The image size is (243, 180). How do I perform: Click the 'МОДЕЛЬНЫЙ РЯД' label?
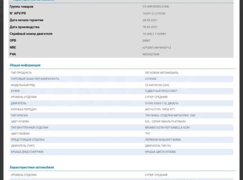tap(23, 85)
